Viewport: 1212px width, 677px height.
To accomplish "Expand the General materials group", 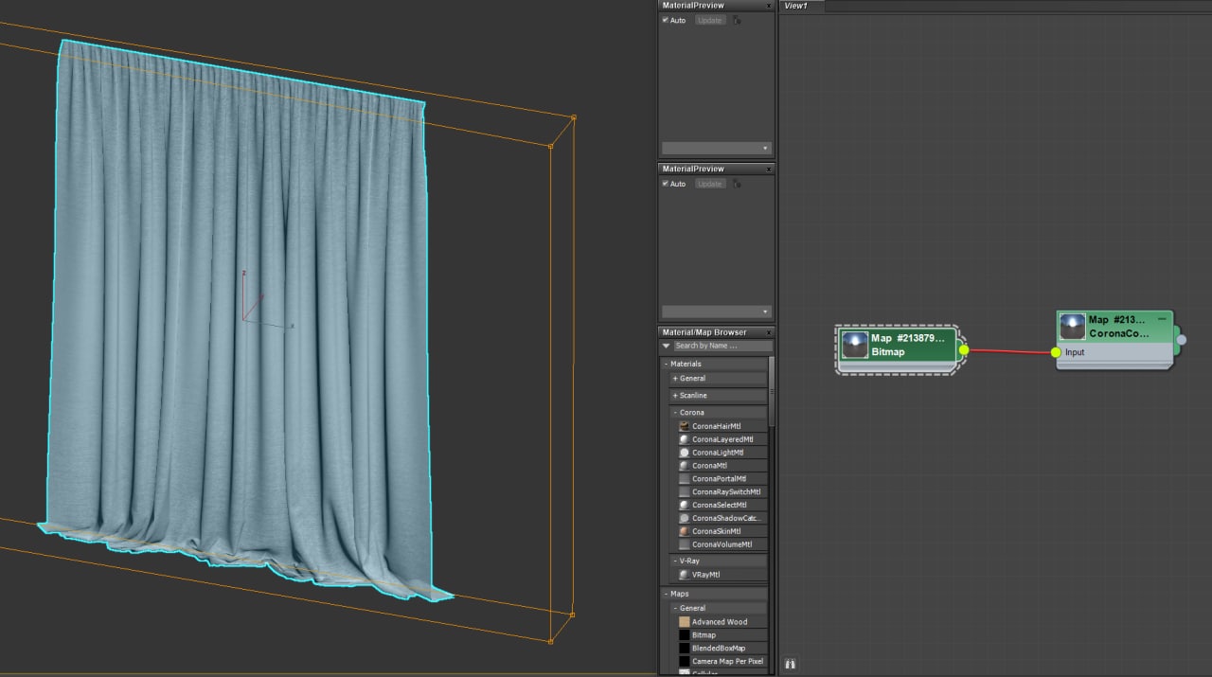I will point(675,379).
